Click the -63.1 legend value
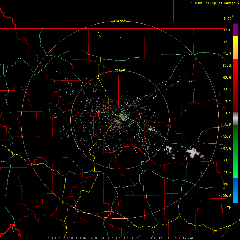This screenshot has width=240, height=240. pos(226,160)
